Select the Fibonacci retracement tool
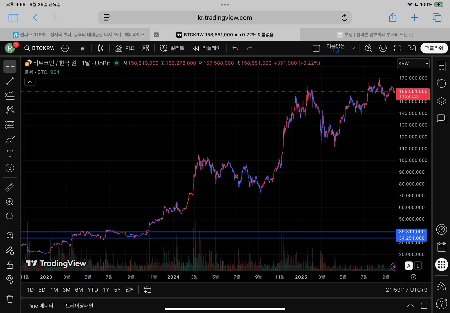The width and height of the screenshot is (450, 313). 10,95
